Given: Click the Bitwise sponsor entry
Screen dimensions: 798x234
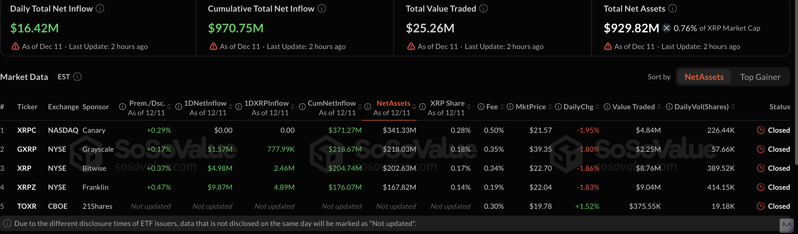Looking at the screenshot, I should click(x=94, y=168).
